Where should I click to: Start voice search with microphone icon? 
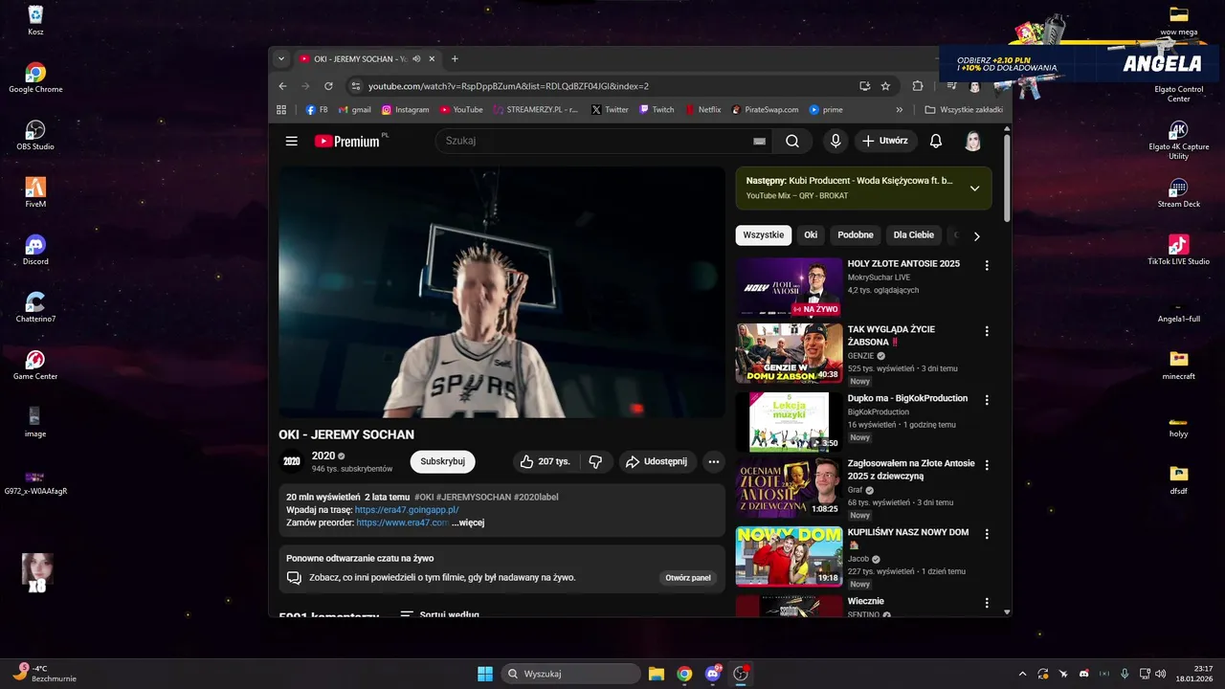click(x=835, y=141)
